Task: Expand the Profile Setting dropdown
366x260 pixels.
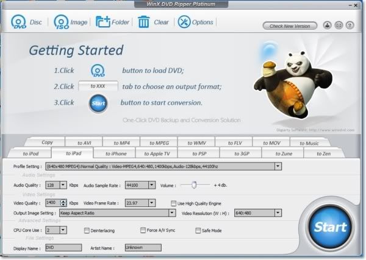Action: pyautogui.click(x=278, y=166)
